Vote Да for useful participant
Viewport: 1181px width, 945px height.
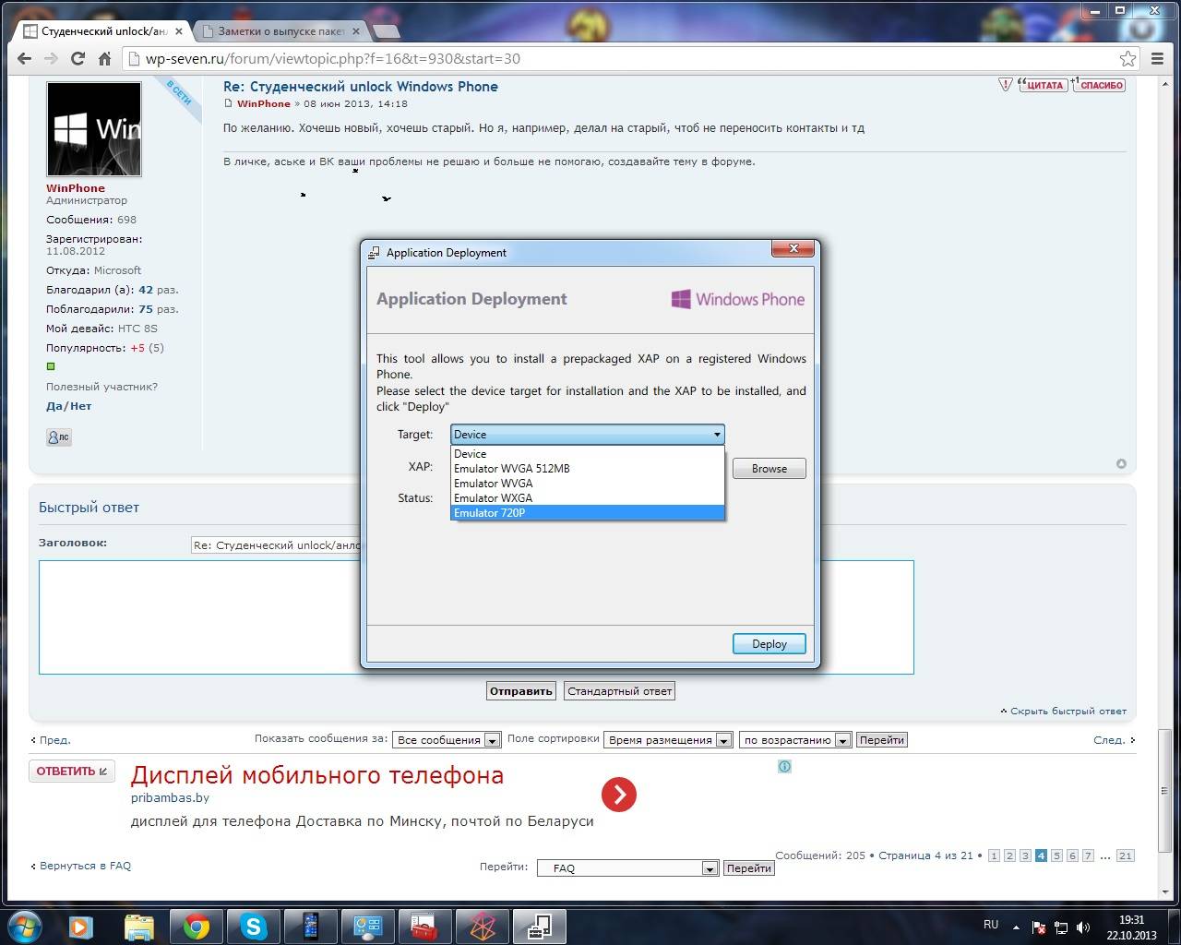pos(54,406)
